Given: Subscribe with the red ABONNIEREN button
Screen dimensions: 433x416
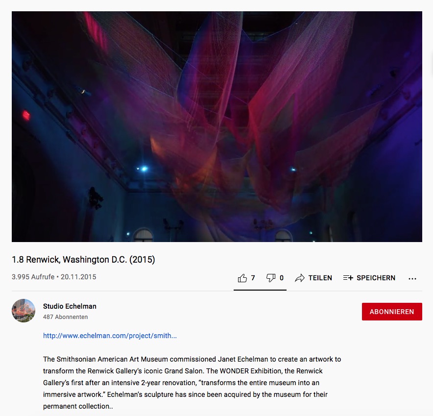Looking at the screenshot, I should (x=392, y=312).
